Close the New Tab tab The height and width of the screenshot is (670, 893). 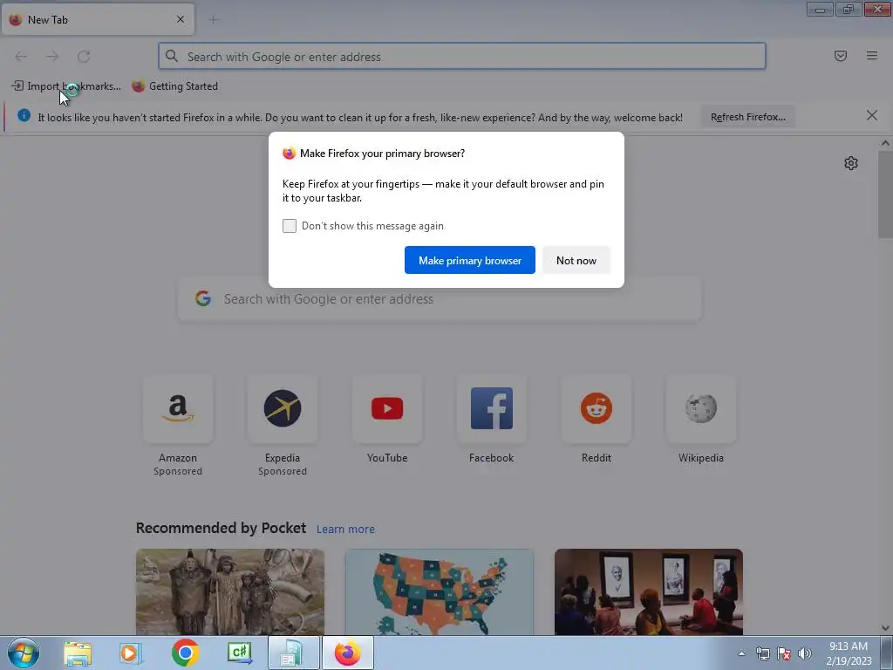181,19
